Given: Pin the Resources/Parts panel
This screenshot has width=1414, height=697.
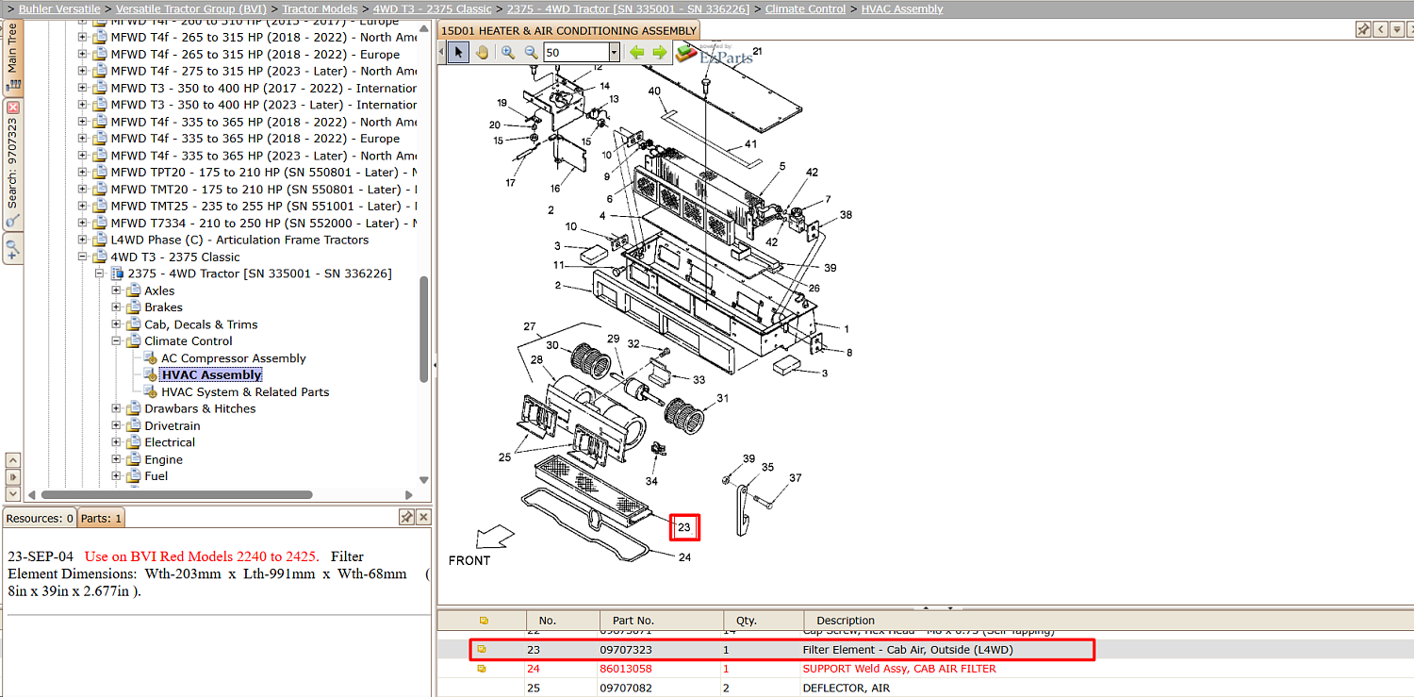Looking at the screenshot, I should click(406, 517).
